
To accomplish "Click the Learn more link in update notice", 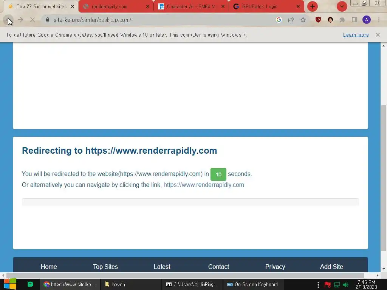I will pyautogui.click(x=356, y=35).
